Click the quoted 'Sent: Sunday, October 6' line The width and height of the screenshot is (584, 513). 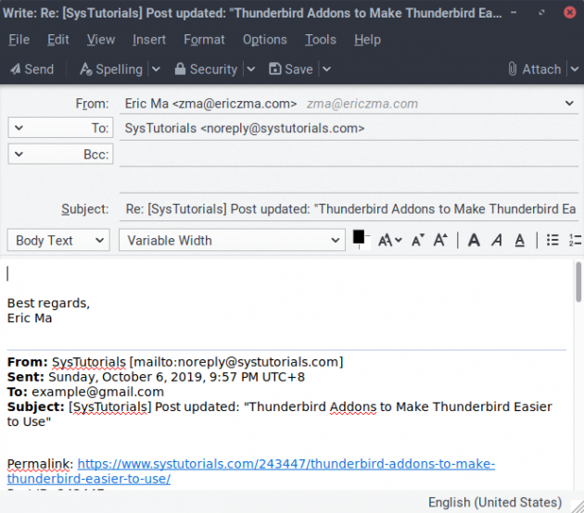[x=156, y=377]
